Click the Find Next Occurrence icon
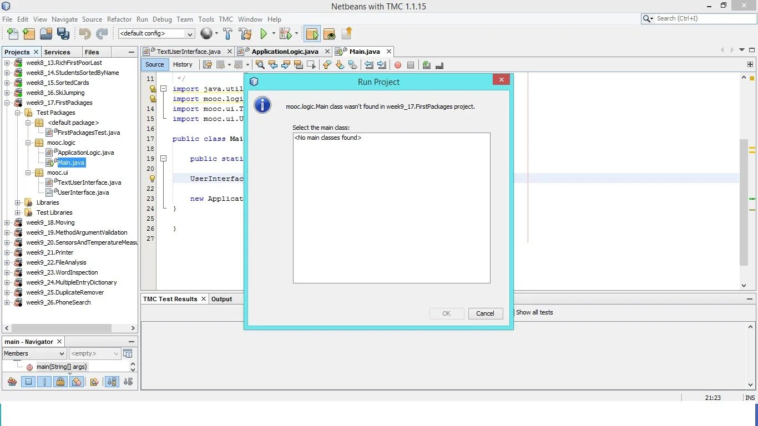 coord(285,65)
